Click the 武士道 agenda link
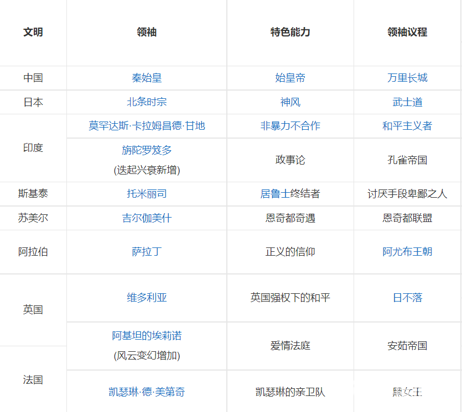Image resolution: width=462 pixels, height=412 pixels. pyautogui.click(x=407, y=102)
